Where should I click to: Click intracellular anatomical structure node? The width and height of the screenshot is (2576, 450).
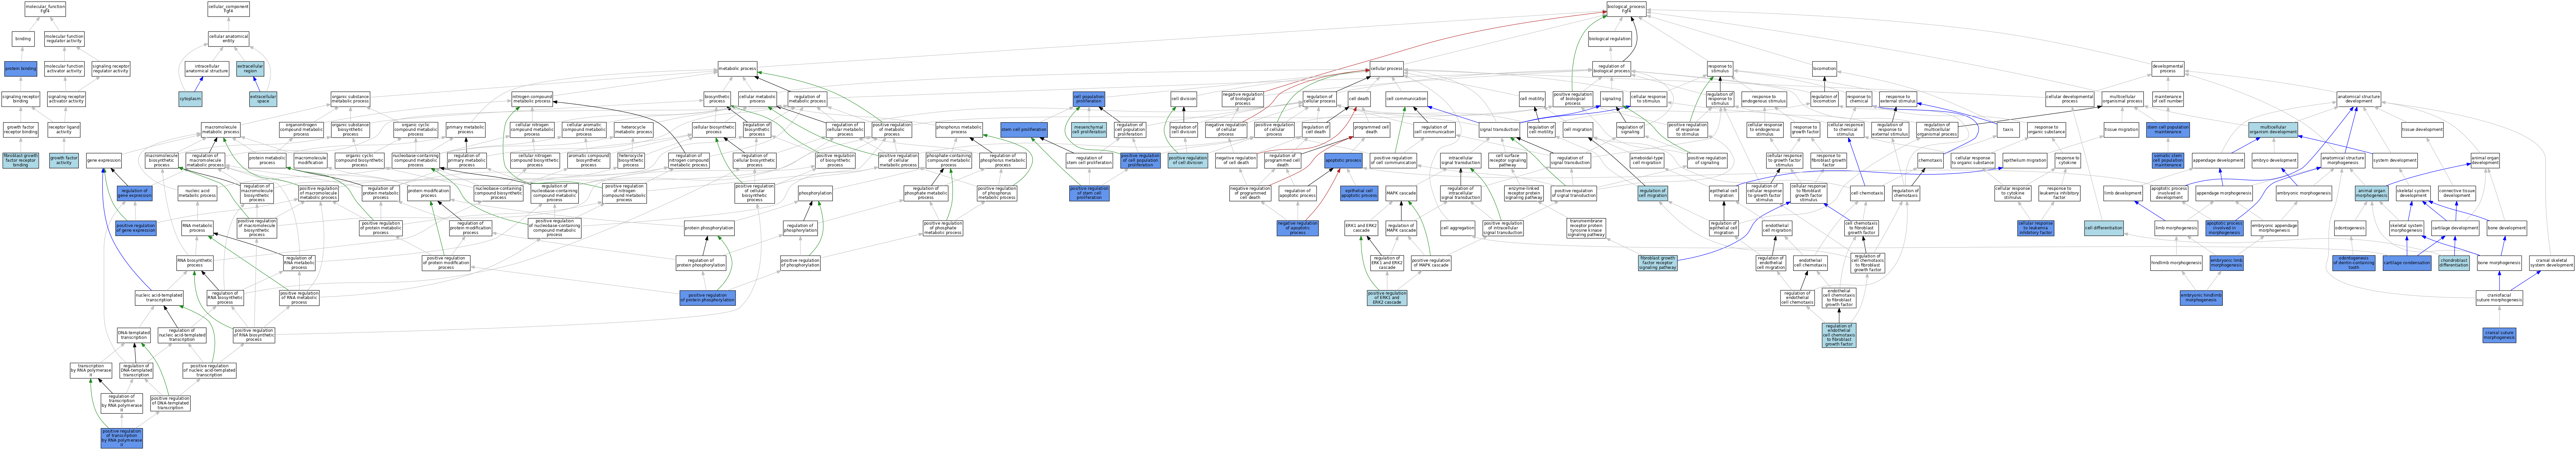coord(207,69)
